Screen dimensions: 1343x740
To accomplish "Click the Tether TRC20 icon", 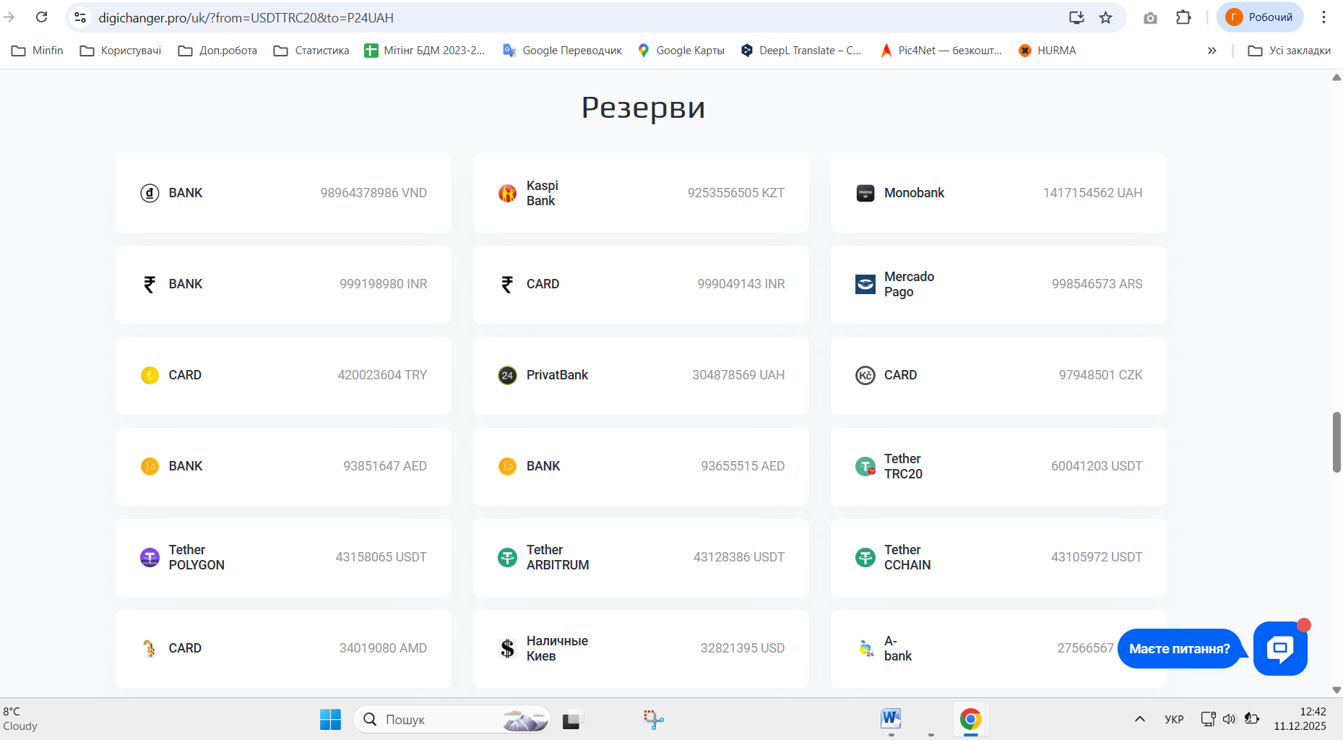I will (865, 466).
